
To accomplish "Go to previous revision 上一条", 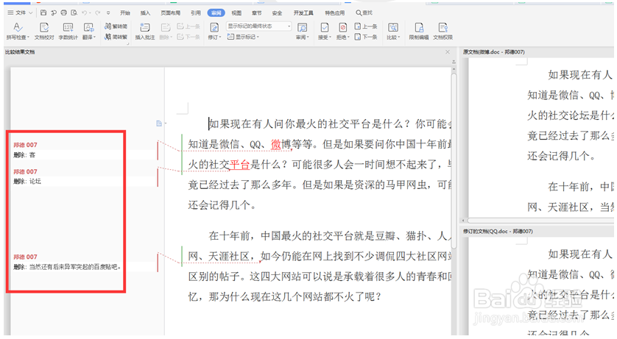I will coord(366,26).
